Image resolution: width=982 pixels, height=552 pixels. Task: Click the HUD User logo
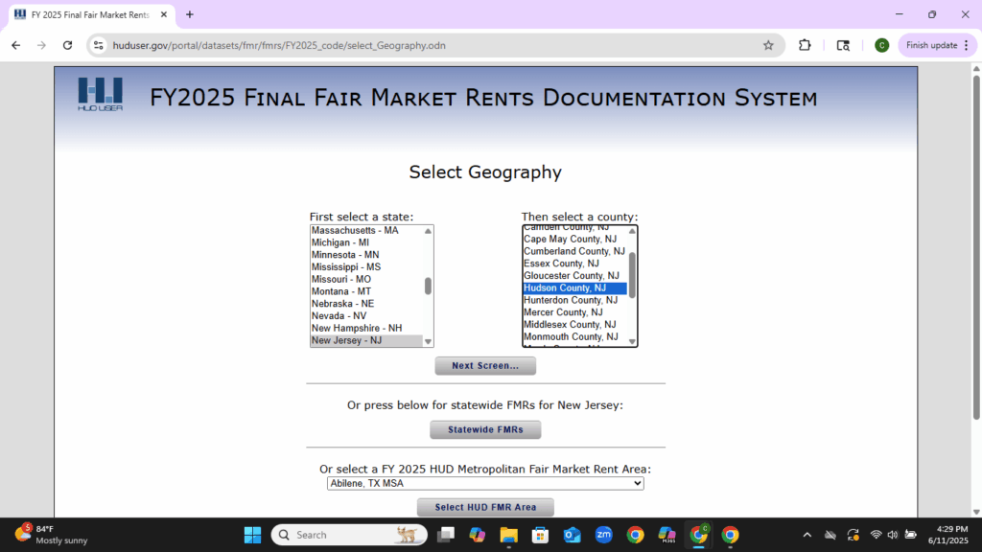click(100, 94)
